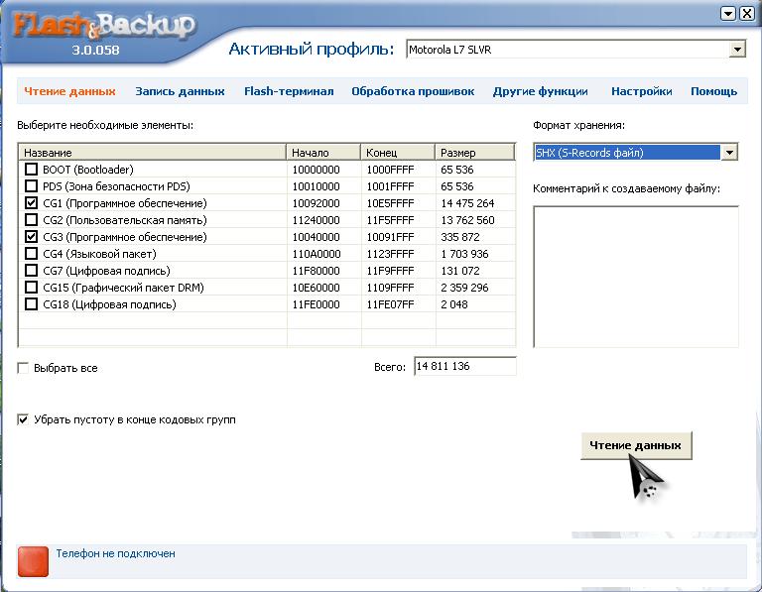Viewport: 762px width, 592px height.
Task: Toggle 'Убрать пустоту в конце кодовых групп'
Action: click(23, 419)
